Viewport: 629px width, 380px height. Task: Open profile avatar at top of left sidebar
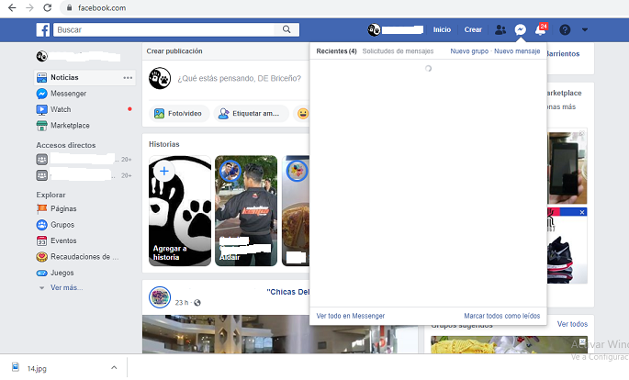41,57
